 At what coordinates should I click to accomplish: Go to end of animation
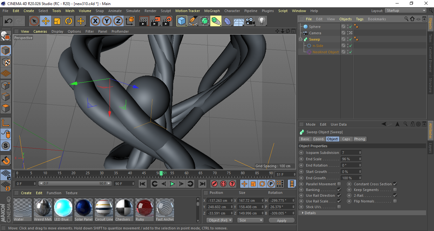coord(202,184)
